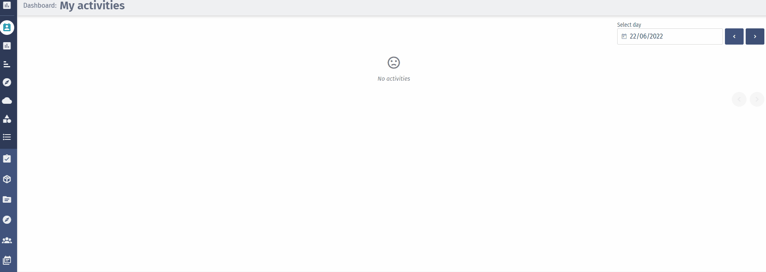Select the 3D box sidebar icon
The height and width of the screenshot is (272, 766).
7,179
